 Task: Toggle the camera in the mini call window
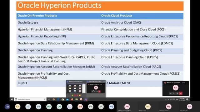[x=171, y=93]
